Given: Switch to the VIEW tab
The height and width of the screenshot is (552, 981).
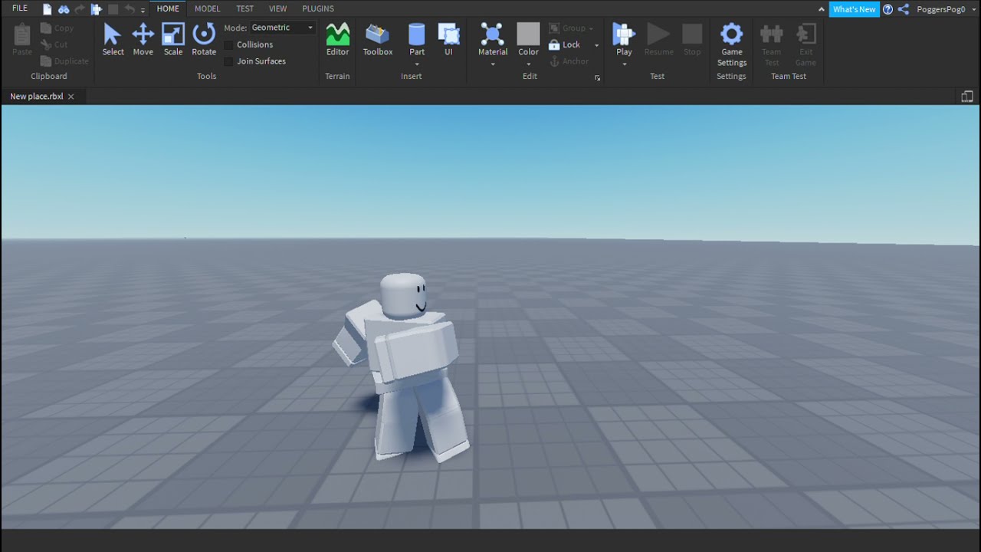Looking at the screenshot, I should [x=278, y=8].
